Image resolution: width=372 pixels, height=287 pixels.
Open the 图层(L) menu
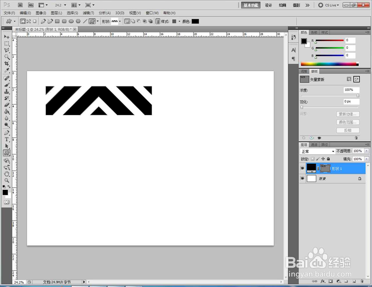click(56, 13)
